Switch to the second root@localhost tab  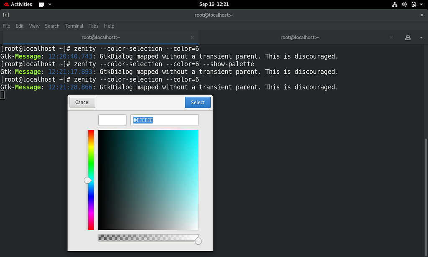[299, 37]
